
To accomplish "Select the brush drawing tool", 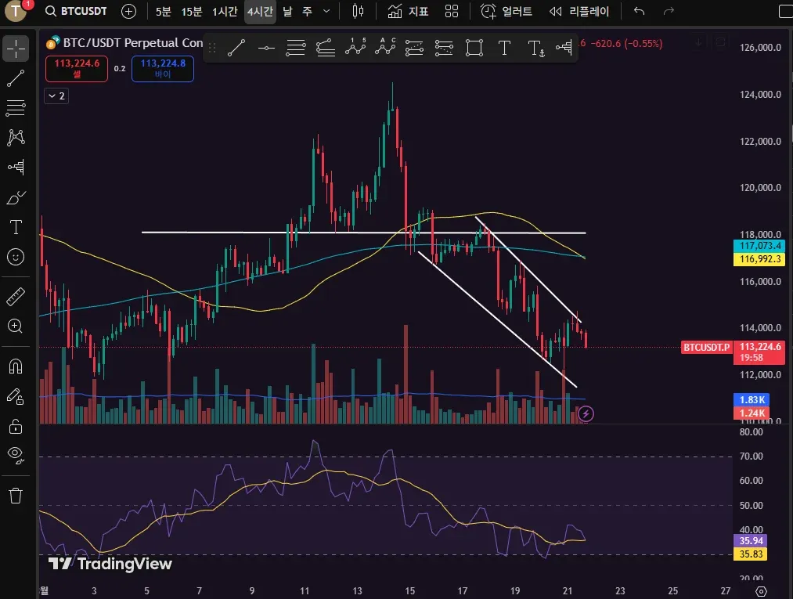I will pyautogui.click(x=16, y=197).
